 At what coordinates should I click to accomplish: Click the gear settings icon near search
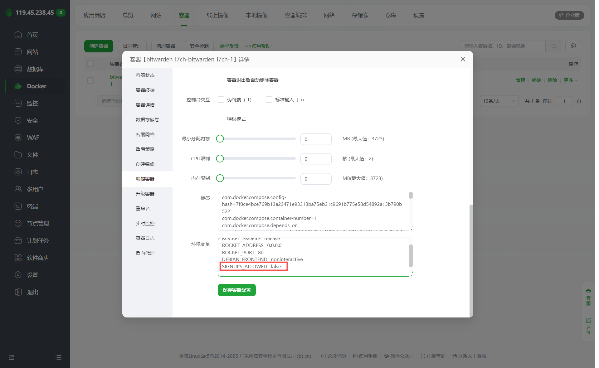pyautogui.click(x=573, y=46)
